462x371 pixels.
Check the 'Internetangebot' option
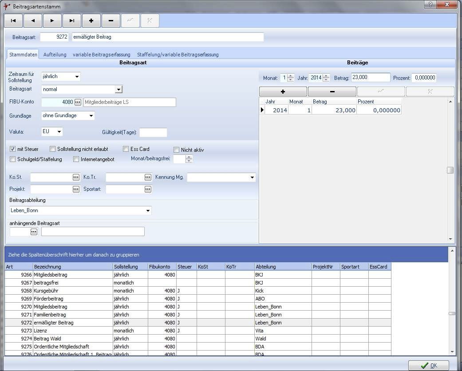click(x=76, y=159)
